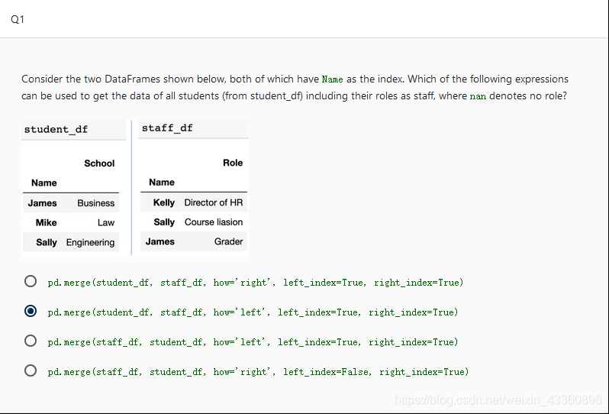Click the Course liasion cell

click(214, 222)
